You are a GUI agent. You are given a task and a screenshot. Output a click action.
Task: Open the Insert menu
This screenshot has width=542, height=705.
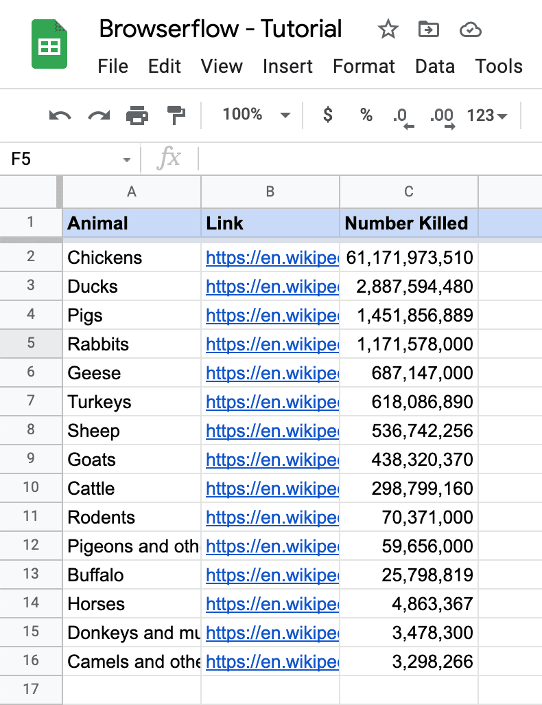point(287,67)
